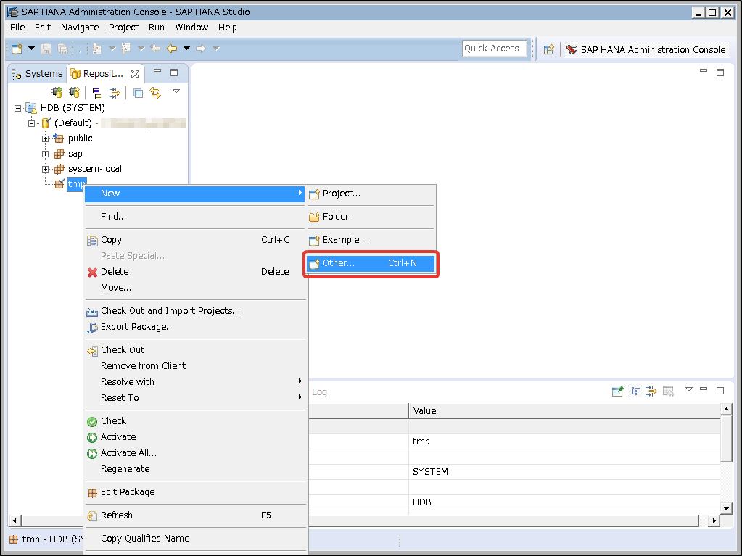Switch to the Systems tab
Image resolution: width=742 pixels, height=556 pixels.
pyautogui.click(x=38, y=74)
